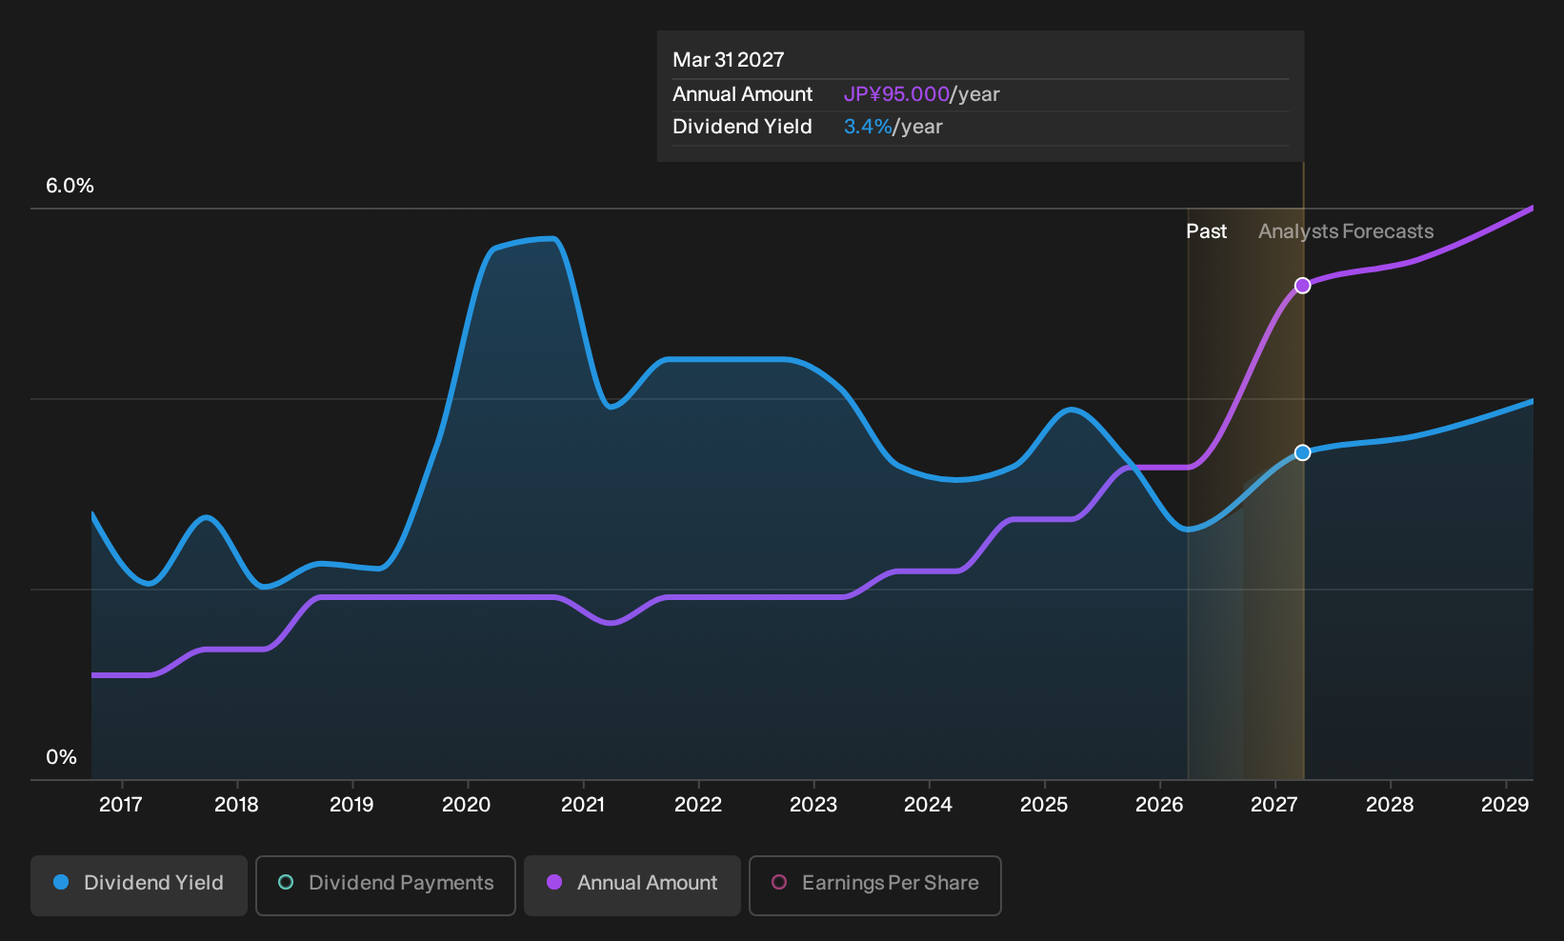Click the pink Earnings Per Share circle
1564x941 pixels.
pos(779,882)
